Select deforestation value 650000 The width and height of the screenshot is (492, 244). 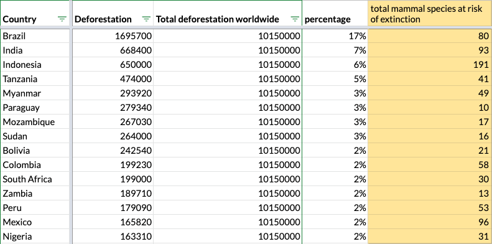[x=113, y=64]
